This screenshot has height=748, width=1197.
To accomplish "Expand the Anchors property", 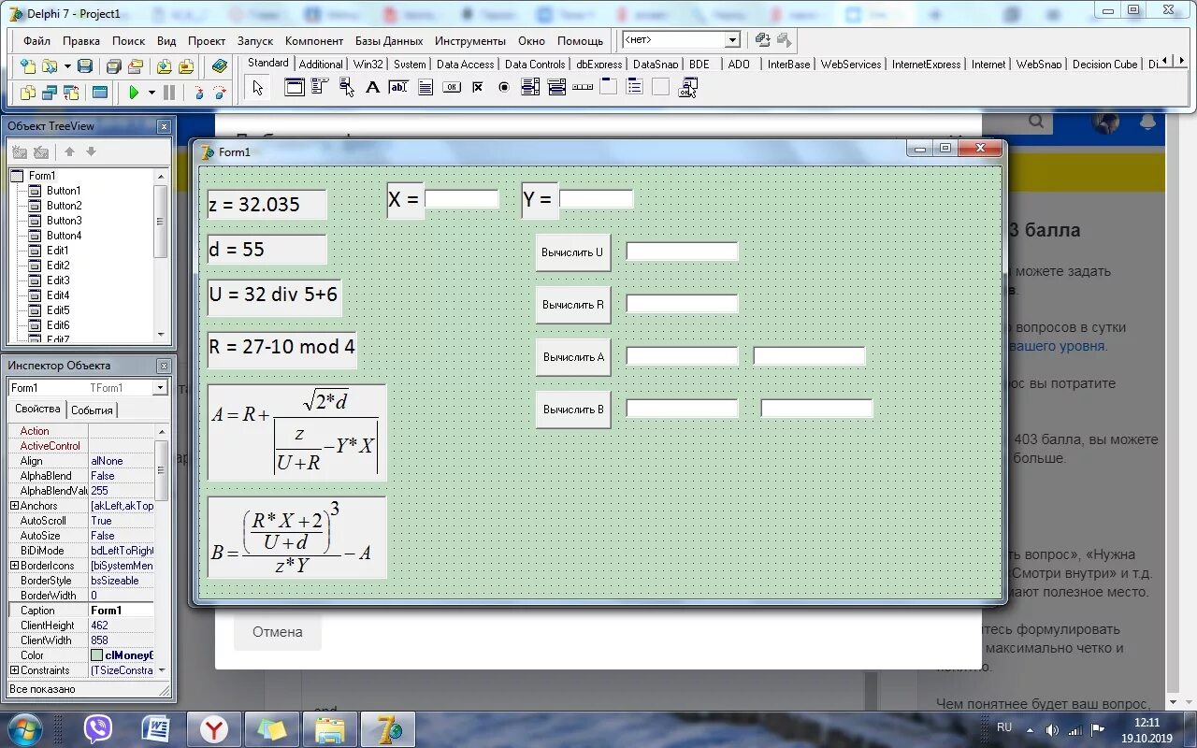I will coord(14,506).
